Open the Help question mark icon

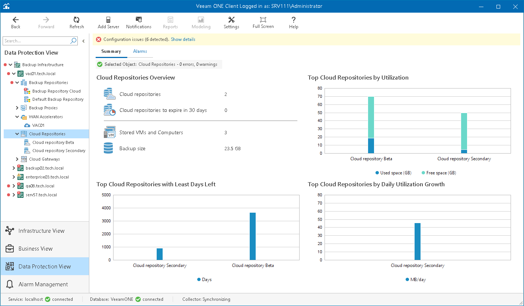tap(294, 20)
